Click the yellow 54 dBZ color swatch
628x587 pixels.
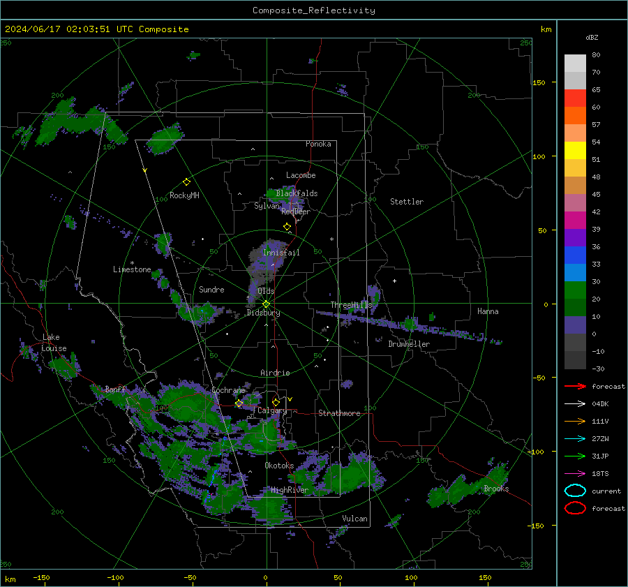coord(575,150)
